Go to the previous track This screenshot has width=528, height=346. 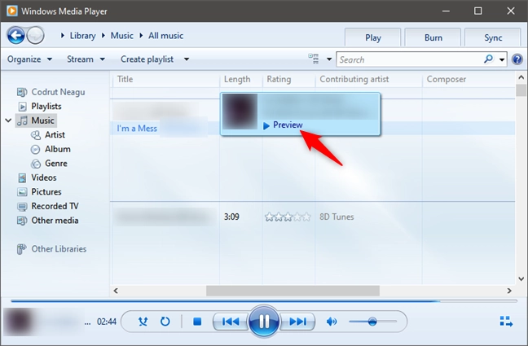231,322
